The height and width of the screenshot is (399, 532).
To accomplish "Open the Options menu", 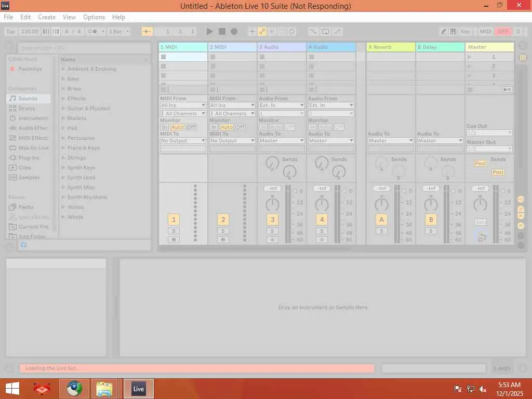I will click(x=94, y=17).
